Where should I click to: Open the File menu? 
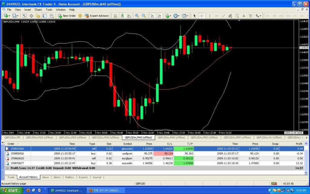(x=9, y=9)
